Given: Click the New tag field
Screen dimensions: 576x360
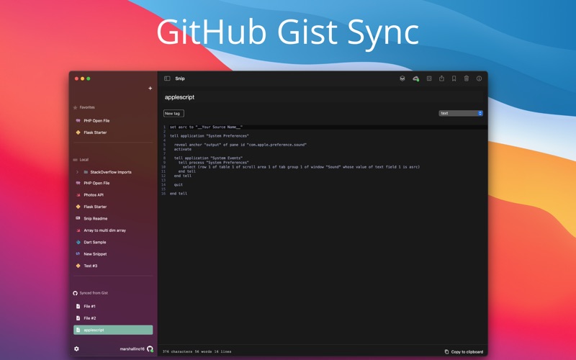Looking at the screenshot, I should tap(174, 113).
